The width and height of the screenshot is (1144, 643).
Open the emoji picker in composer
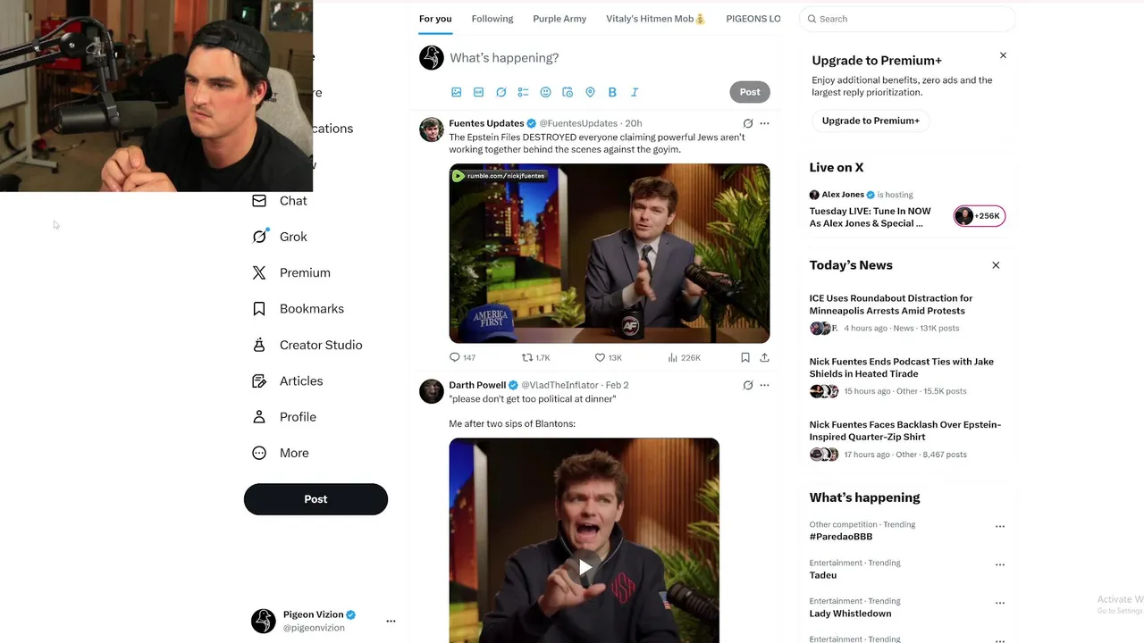pos(545,92)
